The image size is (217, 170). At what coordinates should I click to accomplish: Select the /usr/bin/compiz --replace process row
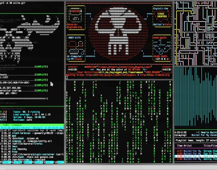32,160
